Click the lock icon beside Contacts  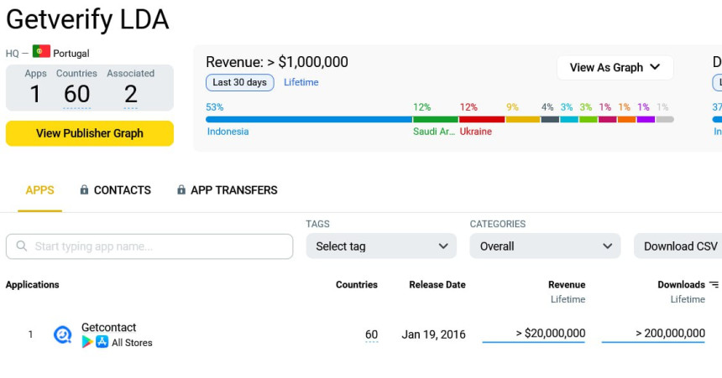pos(84,190)
